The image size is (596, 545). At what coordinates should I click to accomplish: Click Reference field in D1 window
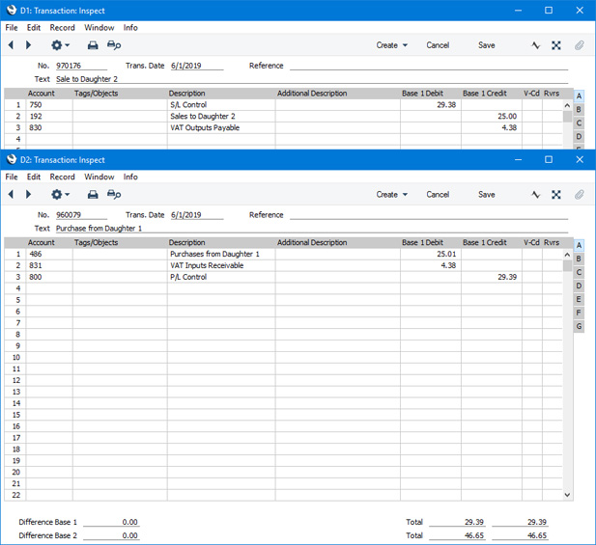pyautogui.click(x=429, y=66)
